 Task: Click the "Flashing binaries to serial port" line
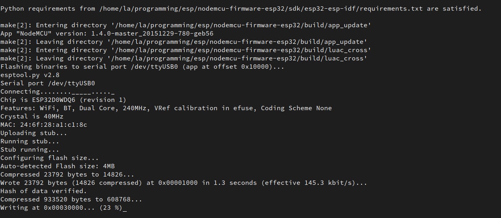(142, 67)
